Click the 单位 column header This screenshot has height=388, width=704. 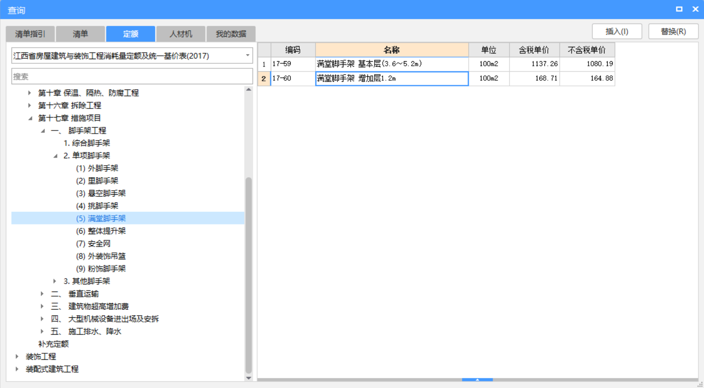pyautogui.click(x=489, y=50)
